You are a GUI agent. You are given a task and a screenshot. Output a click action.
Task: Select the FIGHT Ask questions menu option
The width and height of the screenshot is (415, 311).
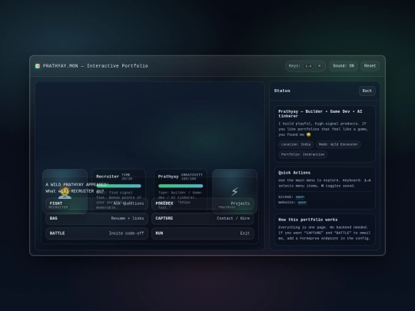(97, 203)
